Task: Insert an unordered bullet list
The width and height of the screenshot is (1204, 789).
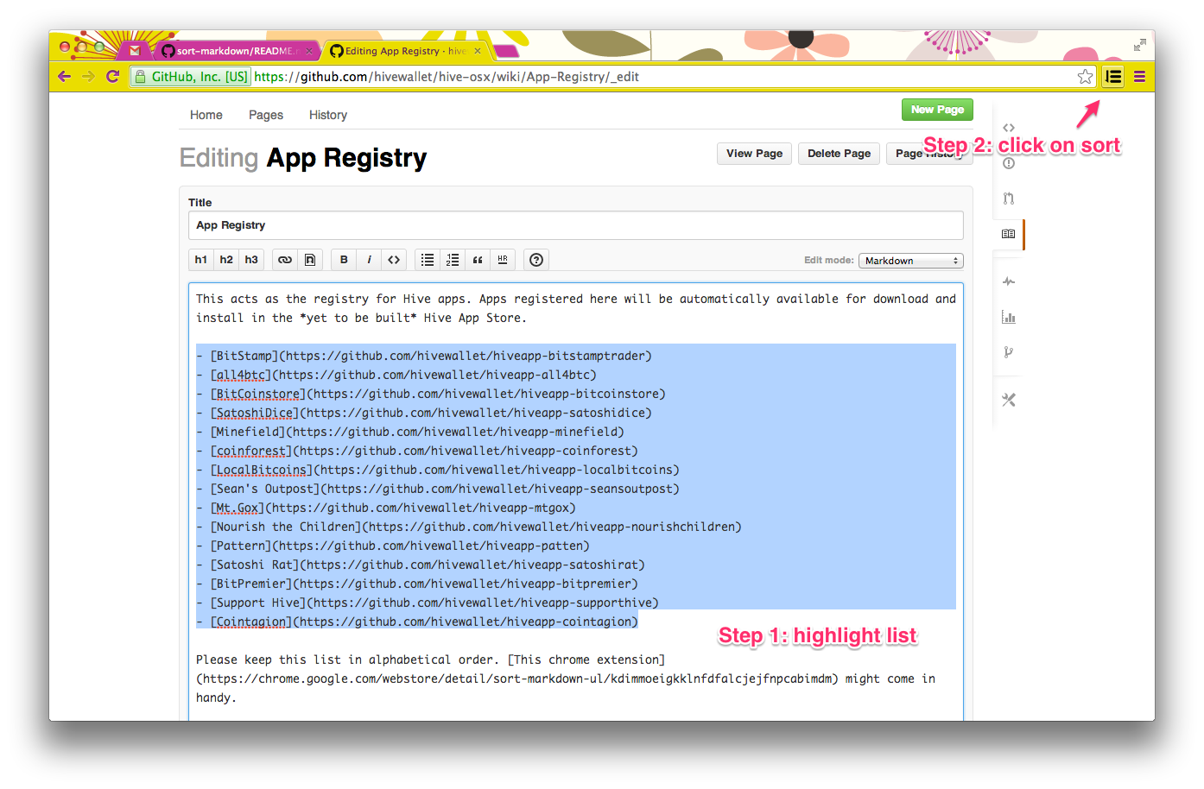Action: click(428, 260)
